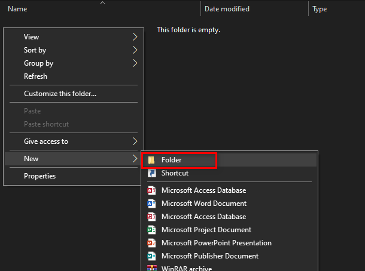This screenshot has height=271, width=365.
Task: Expand the Group by submenu arrow
Action: click(135, 63)
